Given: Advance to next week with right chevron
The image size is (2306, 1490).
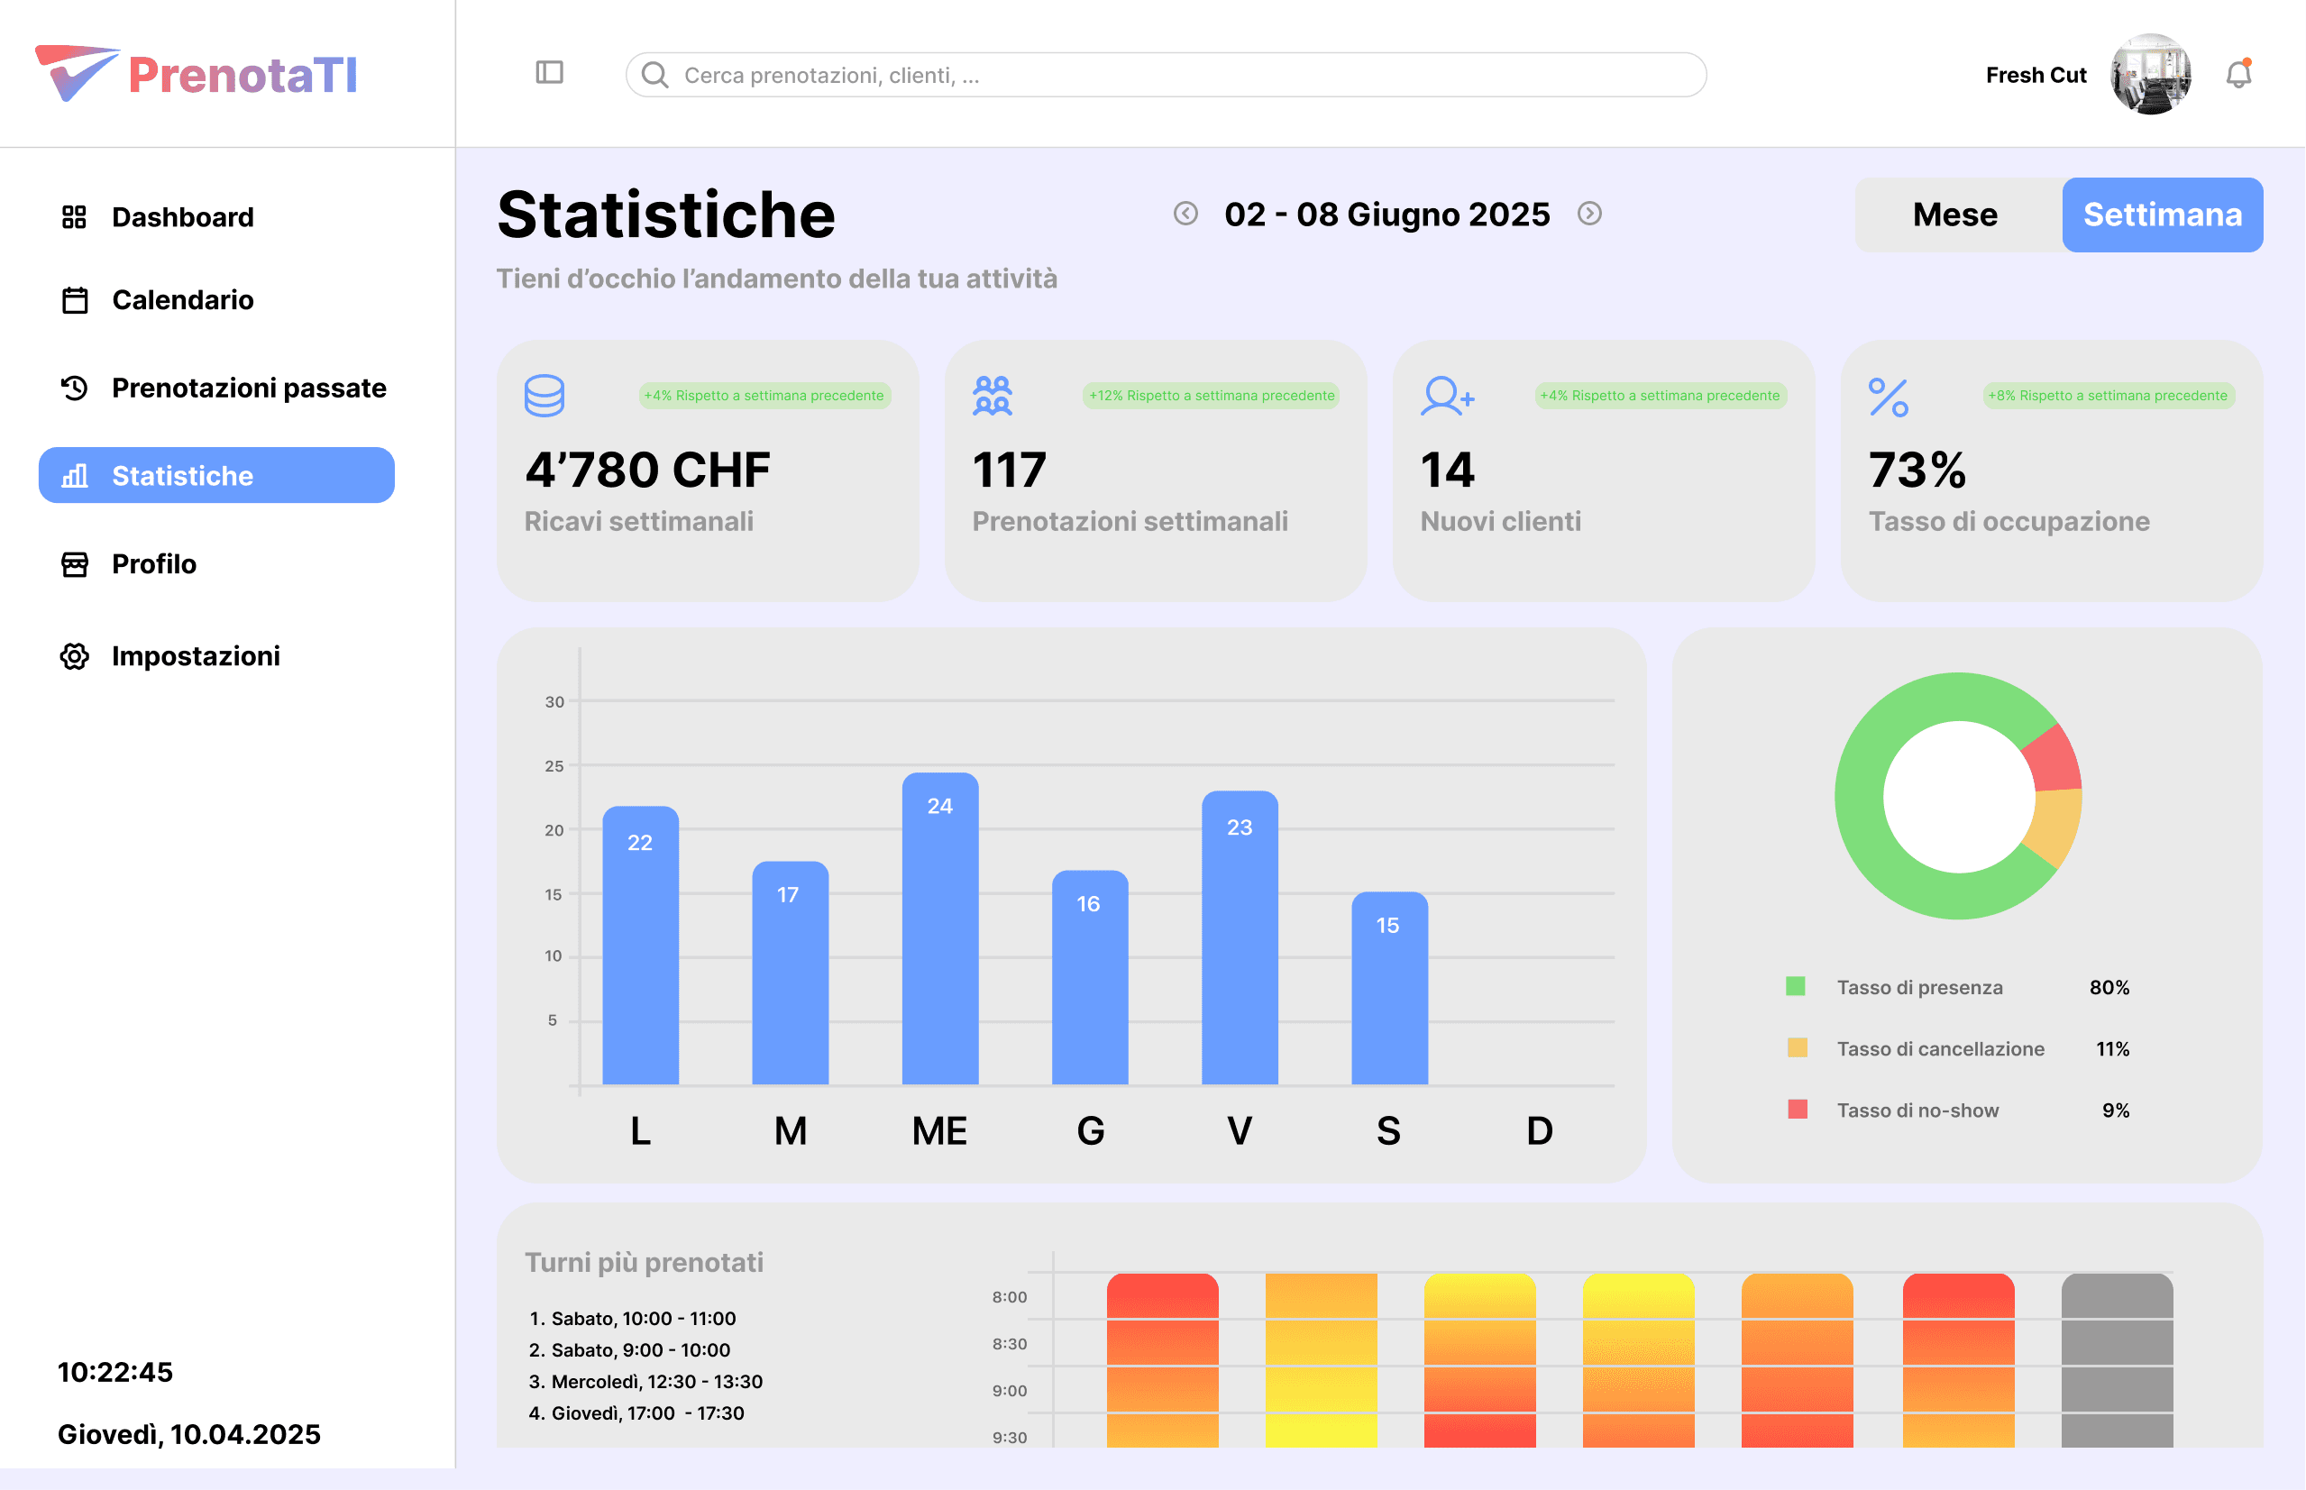Looking at the screenshot, I should (x=1590, y=215).
